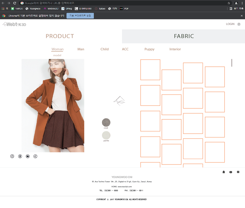This screenshot has width=245, height=208.
Task: Click the LOGIN link
Action: 230,24
